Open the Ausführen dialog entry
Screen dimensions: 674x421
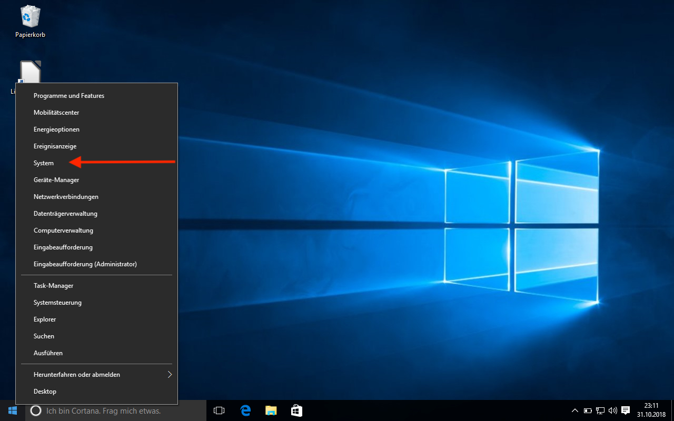point(96,353)
